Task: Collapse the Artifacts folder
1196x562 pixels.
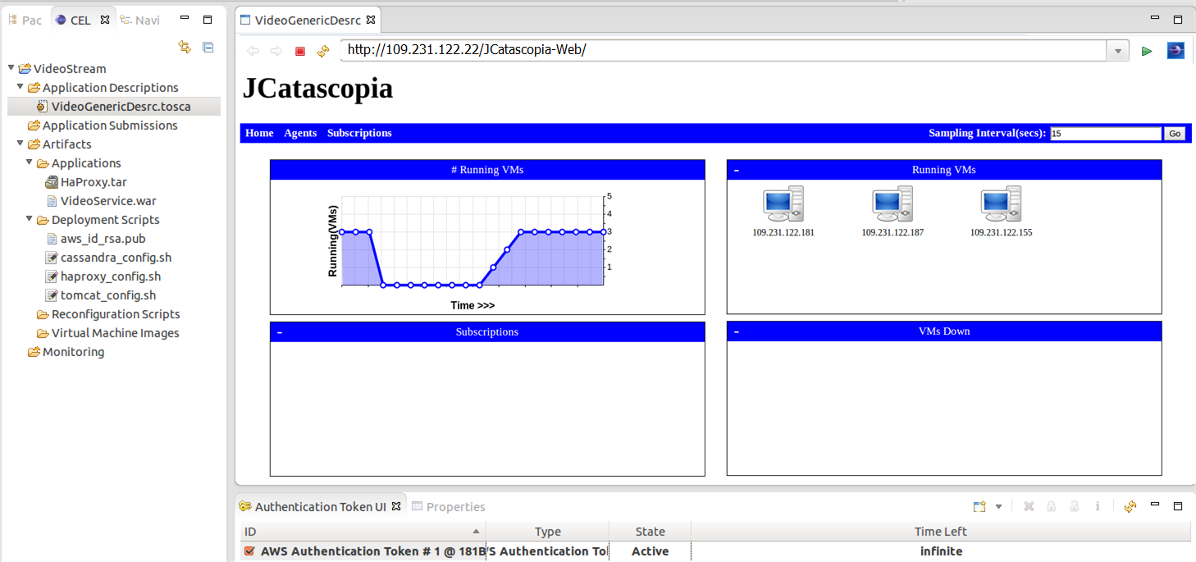Action: [x=21, y=144]
